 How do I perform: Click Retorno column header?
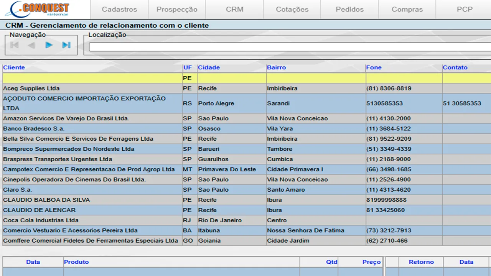tap(421, 262)
